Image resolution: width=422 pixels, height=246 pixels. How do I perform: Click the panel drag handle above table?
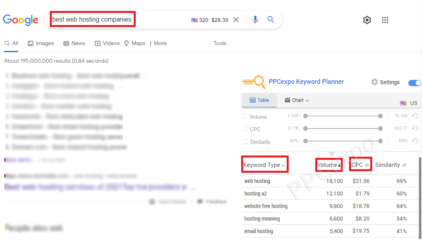(x=331, y=154)
